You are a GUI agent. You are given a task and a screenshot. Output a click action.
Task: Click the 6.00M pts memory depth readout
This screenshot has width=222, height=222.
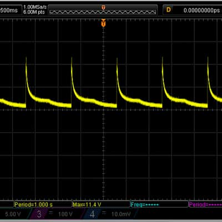pos(34,12)
